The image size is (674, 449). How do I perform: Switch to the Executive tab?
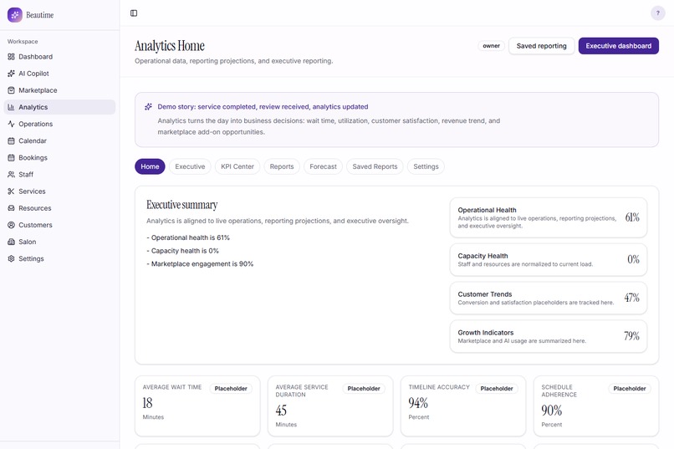[x=190, y=166]
